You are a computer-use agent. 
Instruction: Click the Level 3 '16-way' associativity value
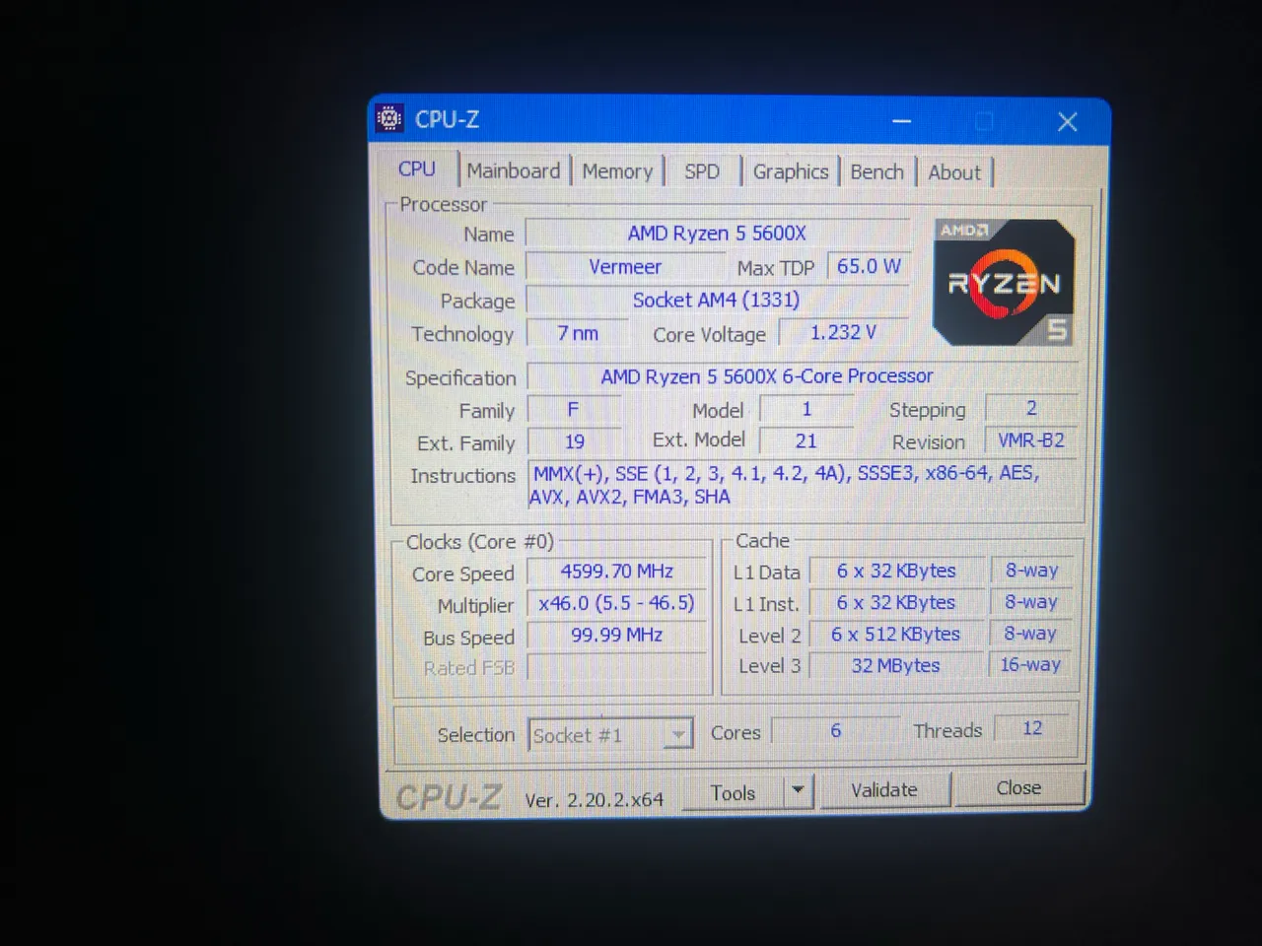(x=1031, y=664)
